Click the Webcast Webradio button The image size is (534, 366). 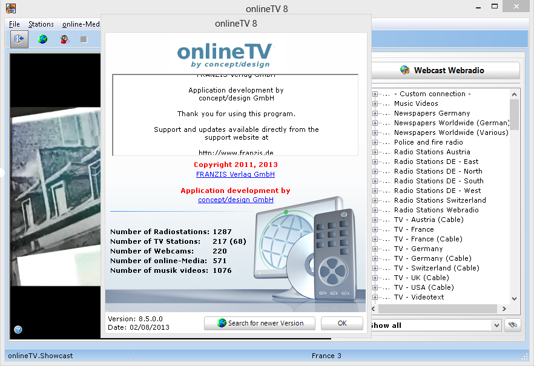446,70
